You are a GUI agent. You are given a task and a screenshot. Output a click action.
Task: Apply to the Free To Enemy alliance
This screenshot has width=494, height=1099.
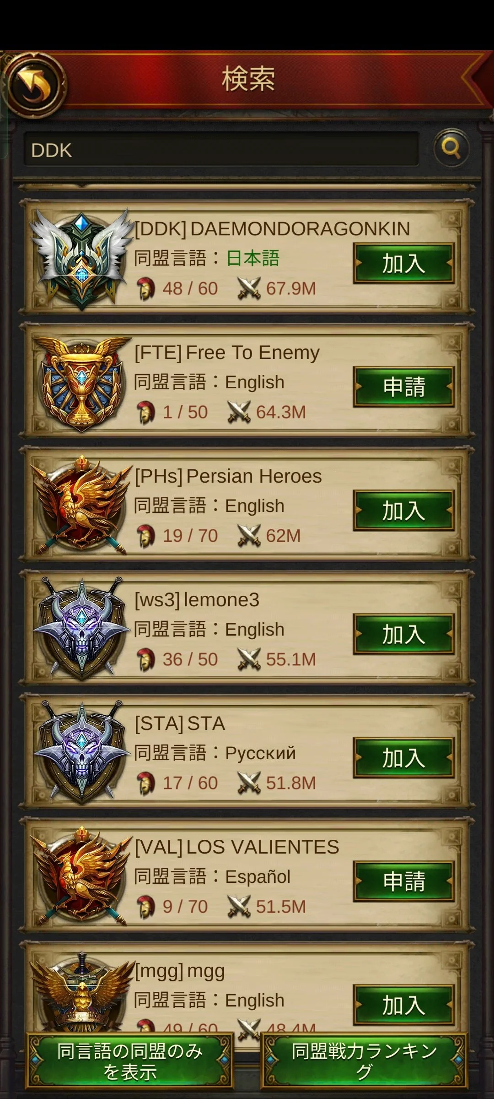pyautogui.click(x=403, y=386)
